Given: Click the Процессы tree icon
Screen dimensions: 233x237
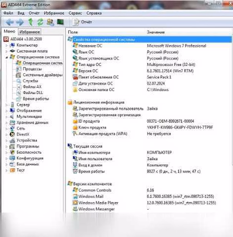Looking at the screenshot, I should [x=18, y=69].
